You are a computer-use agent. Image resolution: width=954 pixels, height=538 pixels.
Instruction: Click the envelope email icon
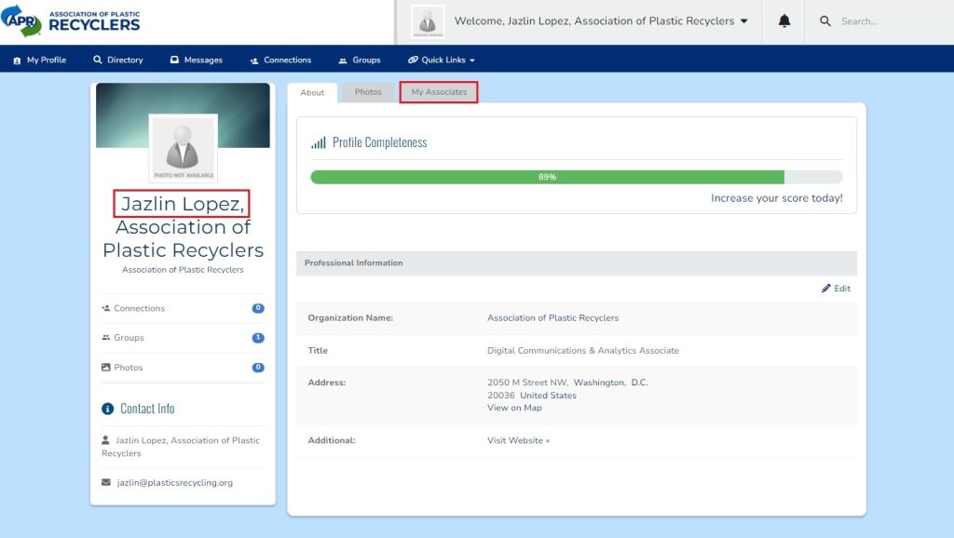[x=106, y=483]
